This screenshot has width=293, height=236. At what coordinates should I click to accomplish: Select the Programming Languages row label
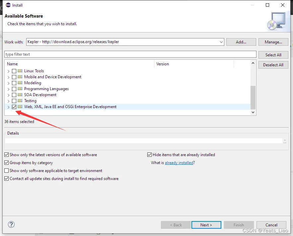point(46,89)
